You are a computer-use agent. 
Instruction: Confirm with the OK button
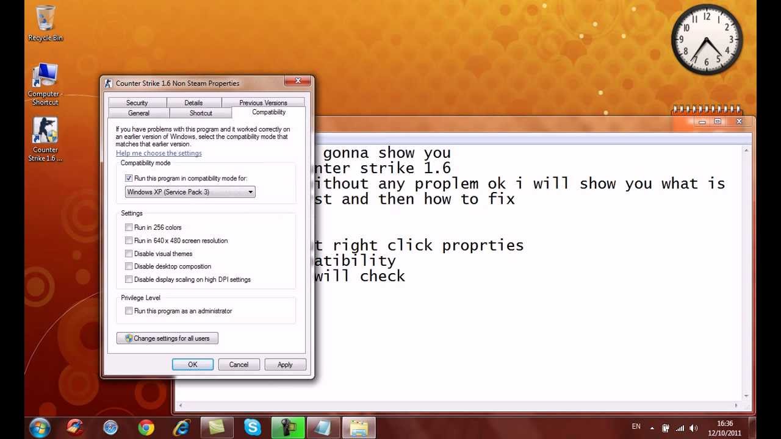(193, 365)
